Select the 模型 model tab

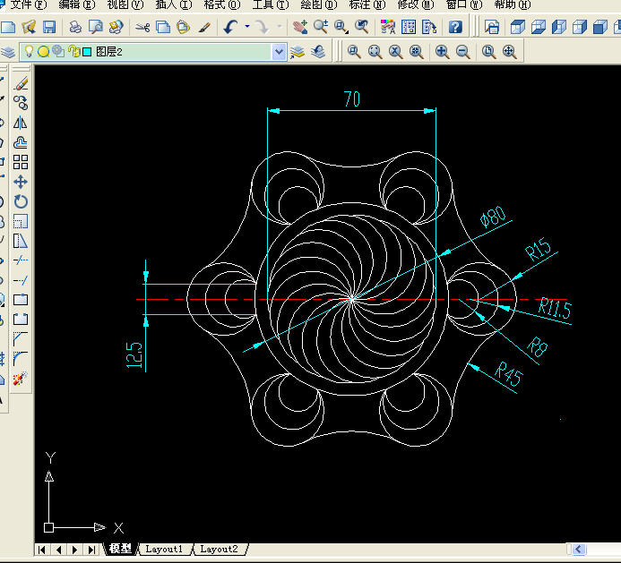click(x=120, y=549)
